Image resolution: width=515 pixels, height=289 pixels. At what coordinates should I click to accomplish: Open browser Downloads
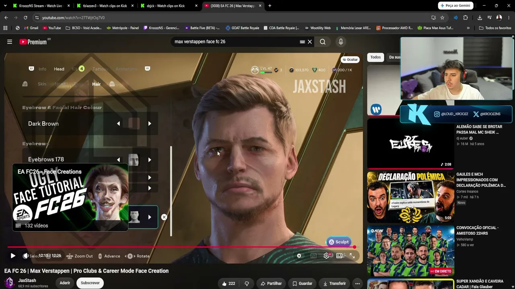[480, 18]
